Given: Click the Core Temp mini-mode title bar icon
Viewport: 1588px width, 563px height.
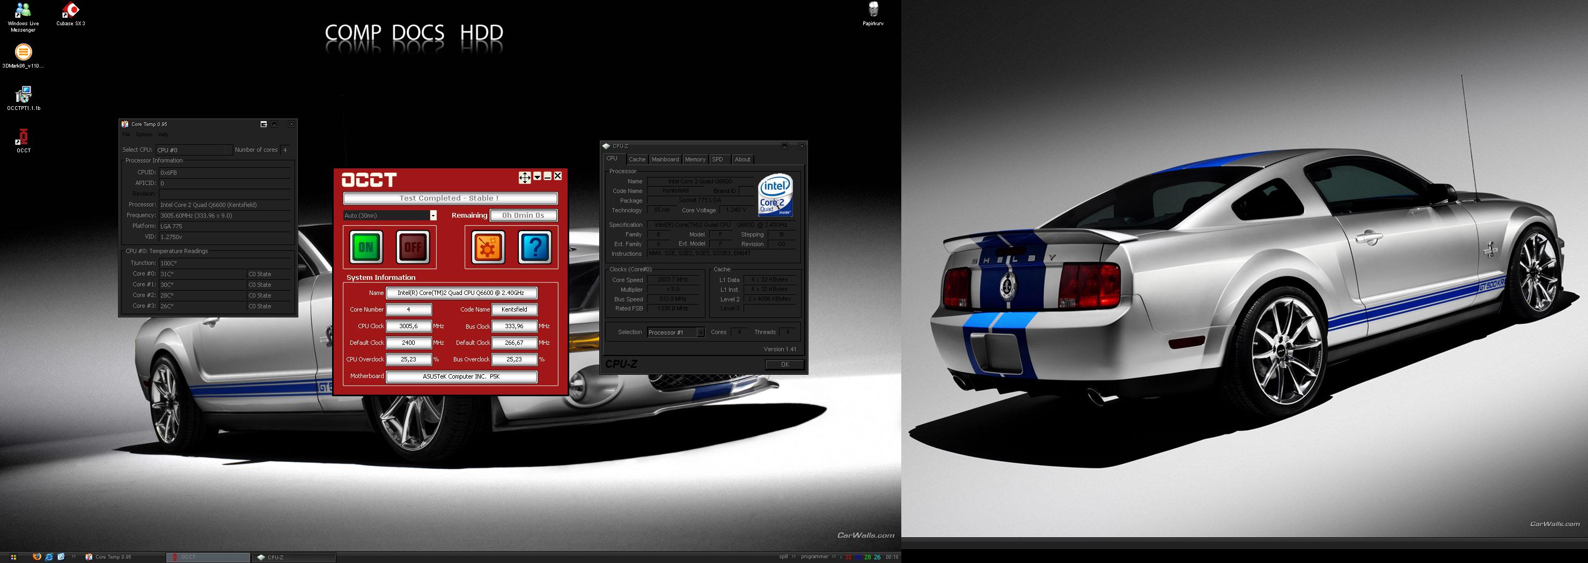Looking at the screenshot, I should 263,124.
